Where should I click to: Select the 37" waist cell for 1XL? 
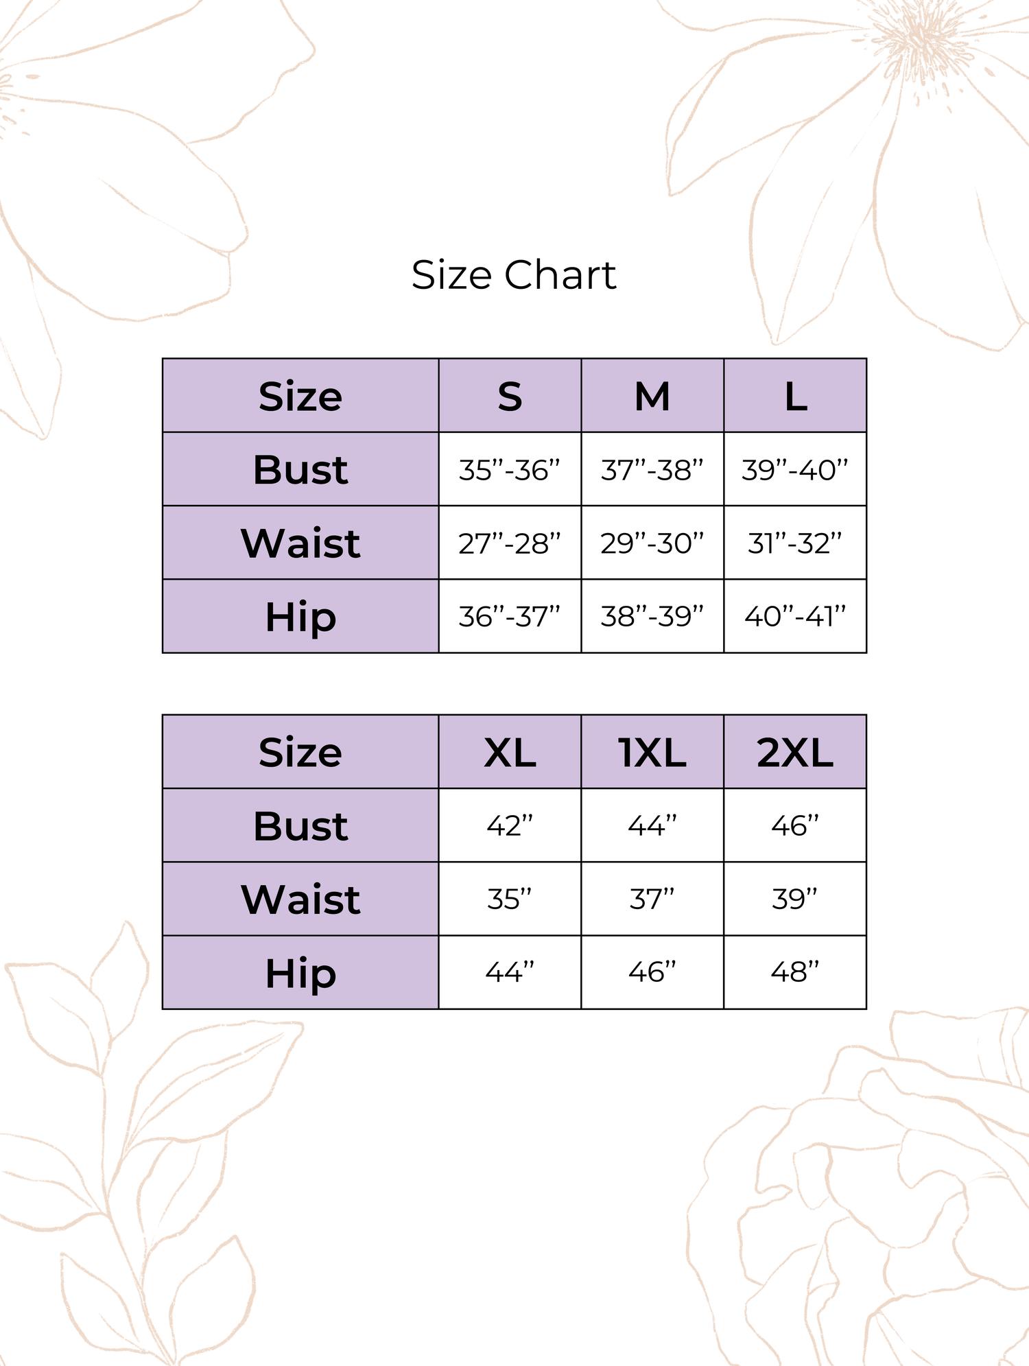click(x=652, y=899)
